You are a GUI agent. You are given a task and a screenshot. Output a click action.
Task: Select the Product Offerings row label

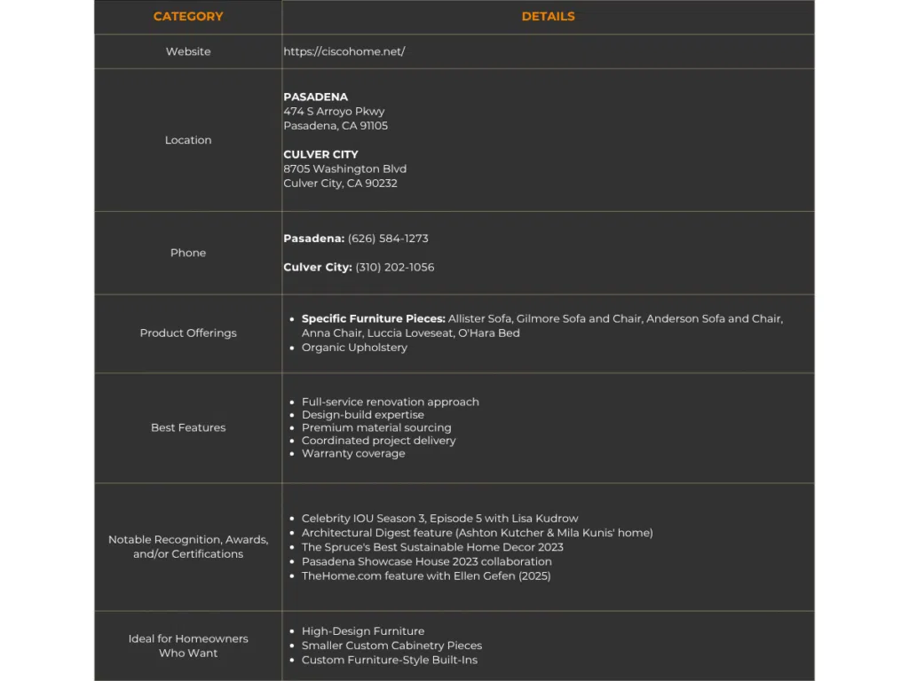pos(188,333)
